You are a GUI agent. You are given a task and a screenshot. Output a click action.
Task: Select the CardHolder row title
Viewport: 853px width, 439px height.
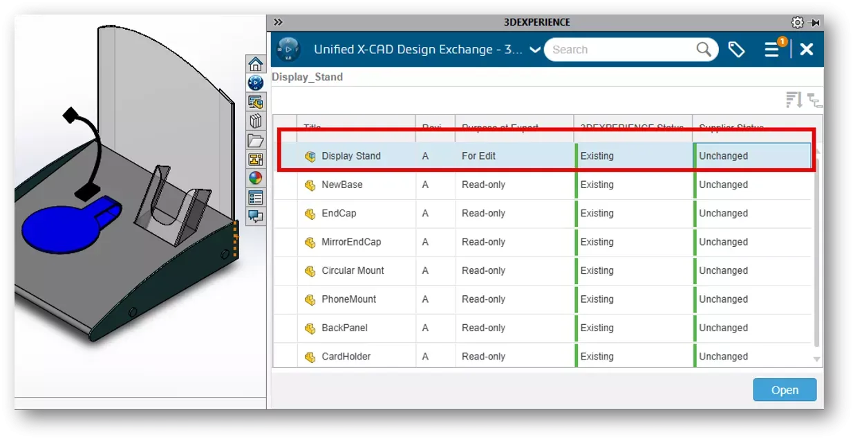pyautogui.click(x=346, y=357)
